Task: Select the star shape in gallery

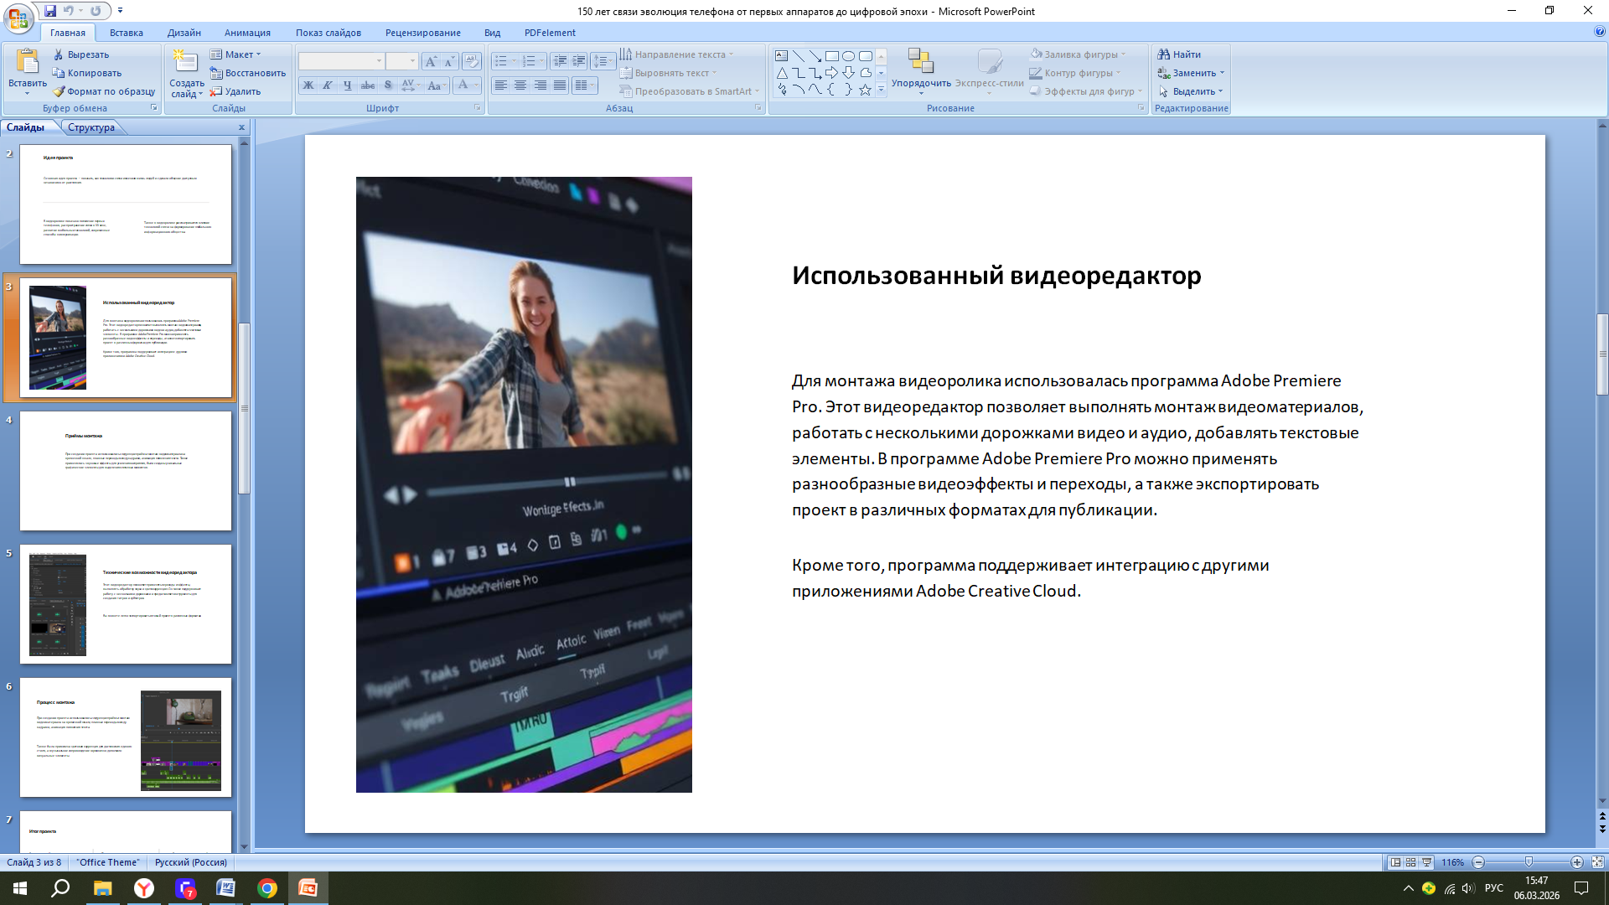Action: (x=865, y=90)
